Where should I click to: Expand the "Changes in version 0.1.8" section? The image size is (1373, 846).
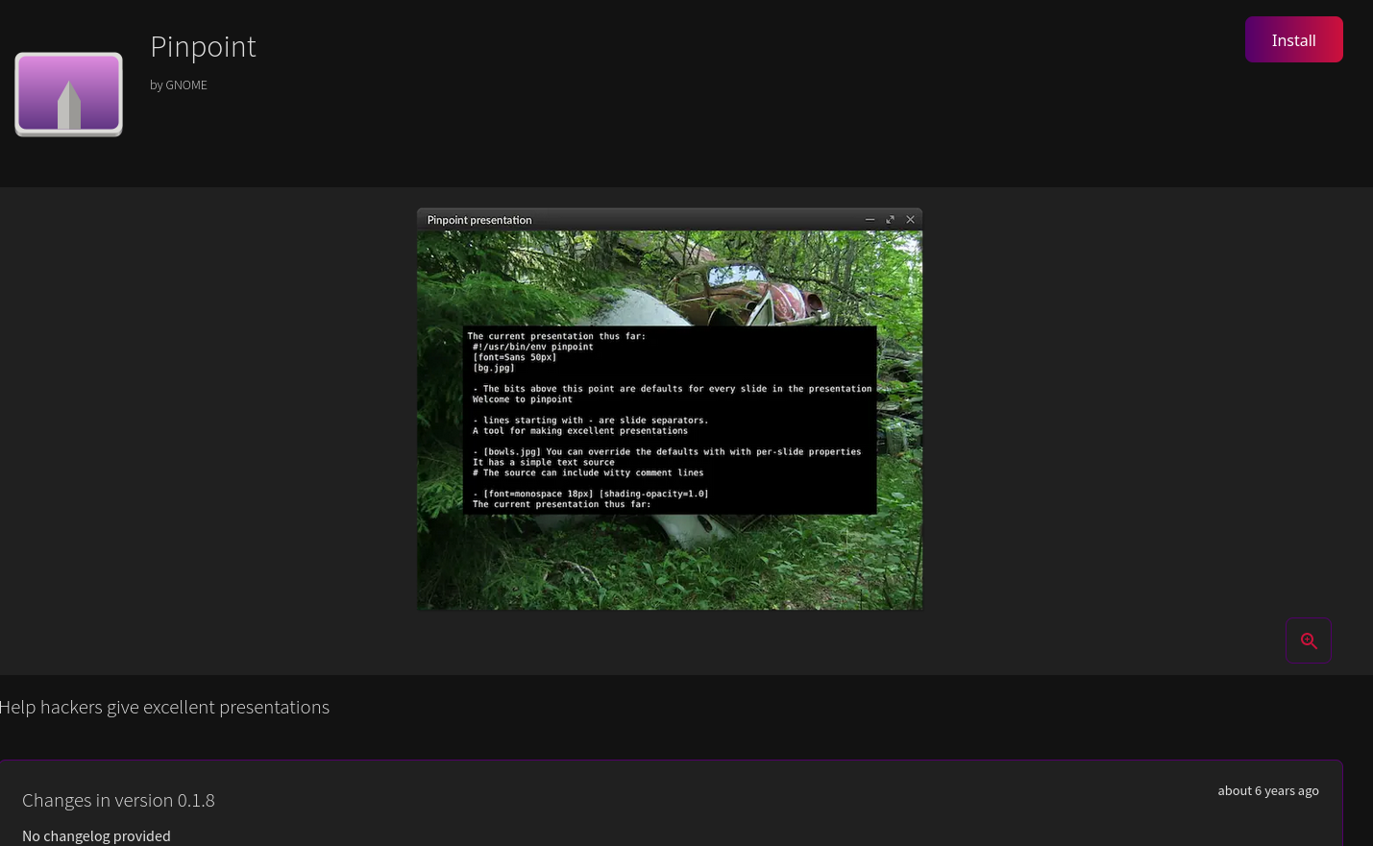118,800
